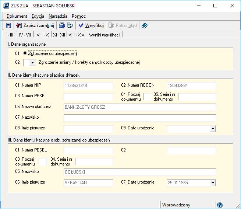Click insured person's Numer PESEL field
Image resolution: width=241 pixels, height=209 pixels.
click(x=88, y=150)
